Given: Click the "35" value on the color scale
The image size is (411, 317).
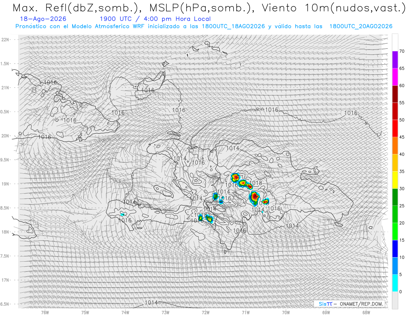Looking at the screenshot, I should tap(402, 171).
